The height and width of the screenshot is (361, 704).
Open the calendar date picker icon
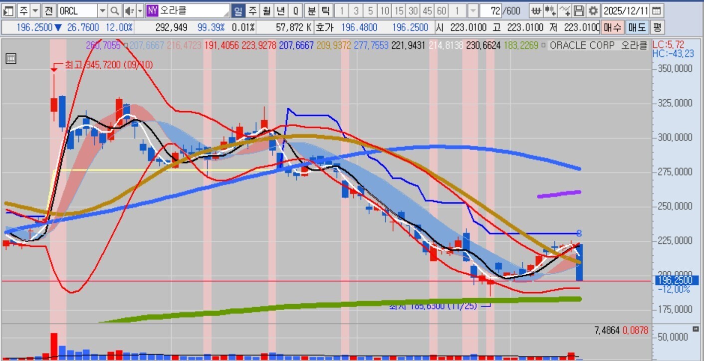click(657, 10)
